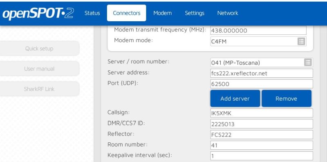Image resolution: width=327 pixels, height=162 pixels.
Task: Click the Add server button
Action: [235, 99]
